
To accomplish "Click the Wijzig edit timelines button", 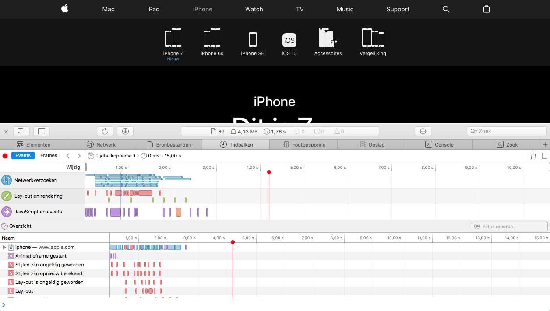I will pos(73,168).
